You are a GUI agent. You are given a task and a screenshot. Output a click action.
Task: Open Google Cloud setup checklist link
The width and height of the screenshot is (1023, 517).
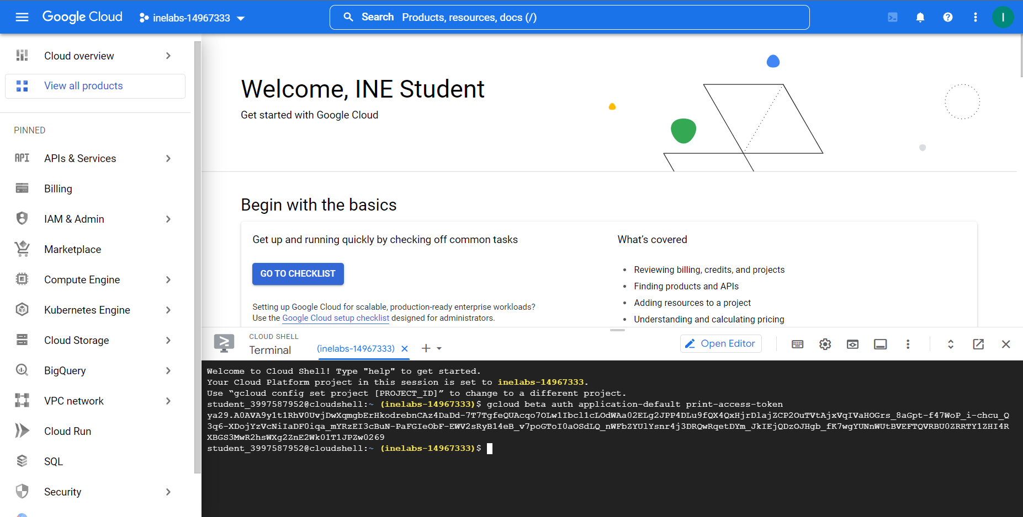336,318
